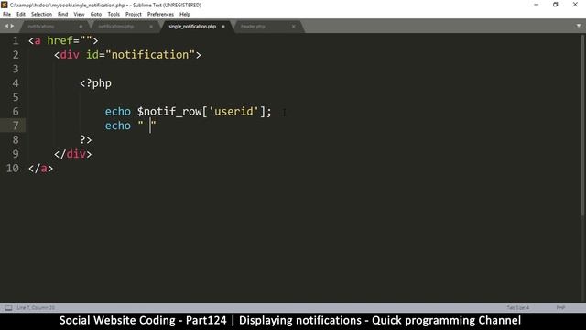Open the Find menu
586x330 pixels.
coord(63,15)
